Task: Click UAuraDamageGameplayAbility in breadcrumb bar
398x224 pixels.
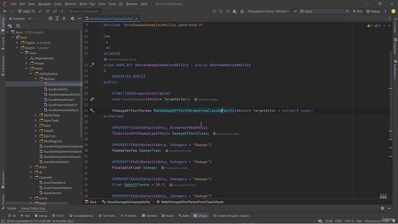Action: point(126,202)
